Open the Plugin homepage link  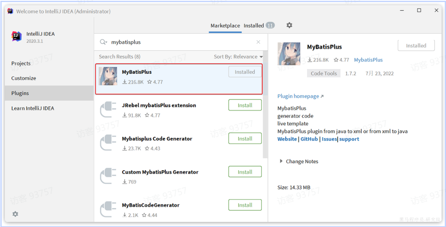pos(300,96)
